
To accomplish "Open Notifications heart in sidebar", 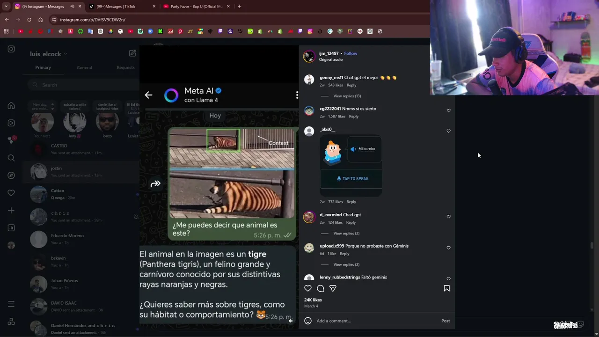I will pyautogui.click(x=11, y=193).
